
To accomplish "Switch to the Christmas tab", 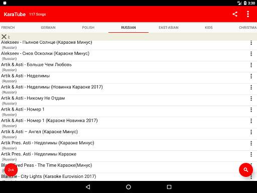I will click(x=247, y=28).
